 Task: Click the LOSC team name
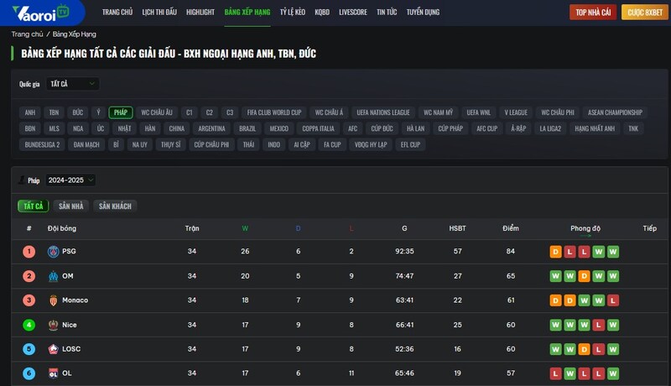click(71, 349)
